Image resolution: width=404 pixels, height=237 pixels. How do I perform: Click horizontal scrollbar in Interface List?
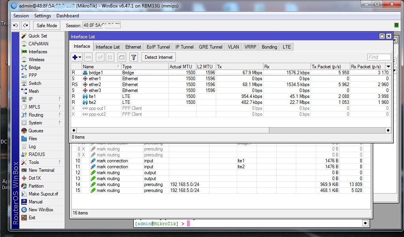[x=173, y=130]
